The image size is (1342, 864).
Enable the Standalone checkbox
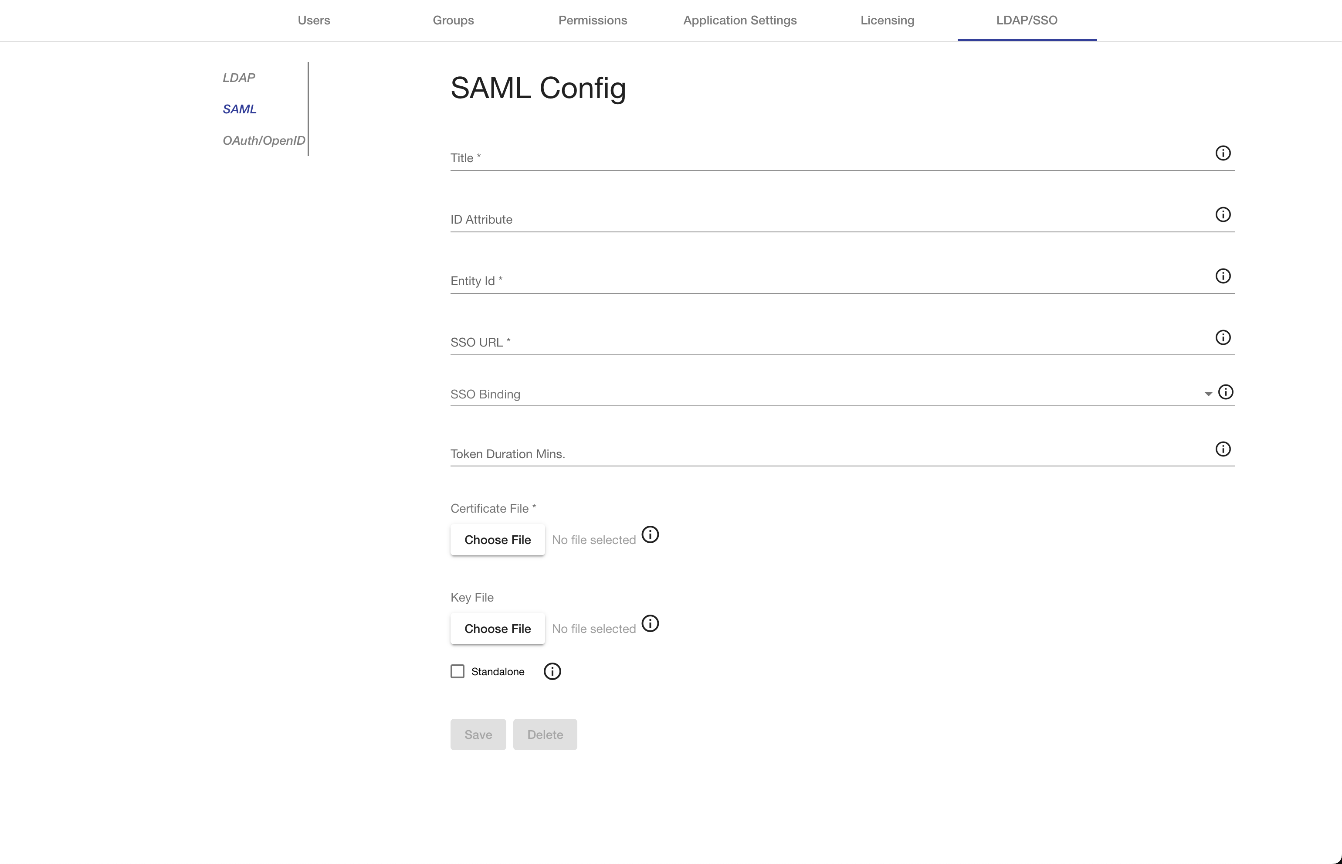(457, 672)
